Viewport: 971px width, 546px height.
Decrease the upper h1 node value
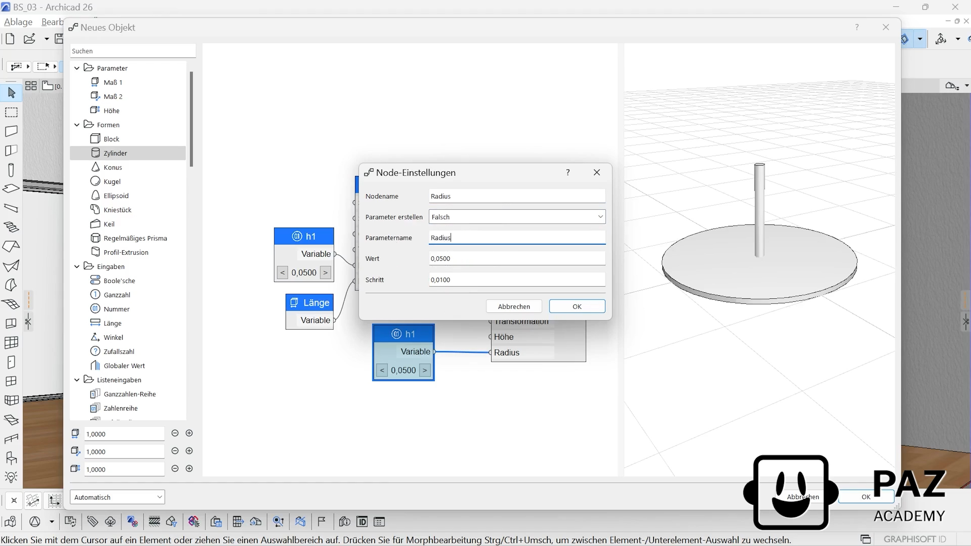pos(282,272)
